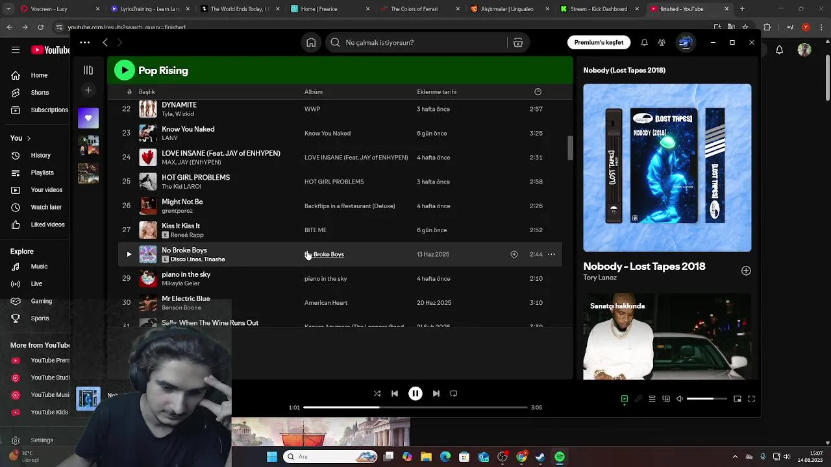Viewport: 831px width, 467px height.
Task: Mute with the Spotify speaker icon
Action: pyautogui.click(x=680, y=399)
